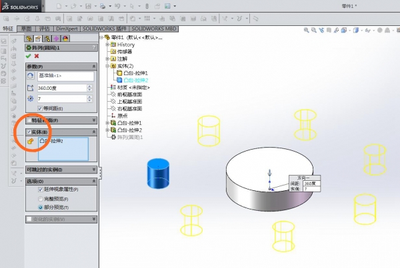Switch to the DimXpert tab
Screen dimensions: 400x268
coord(67,29)
